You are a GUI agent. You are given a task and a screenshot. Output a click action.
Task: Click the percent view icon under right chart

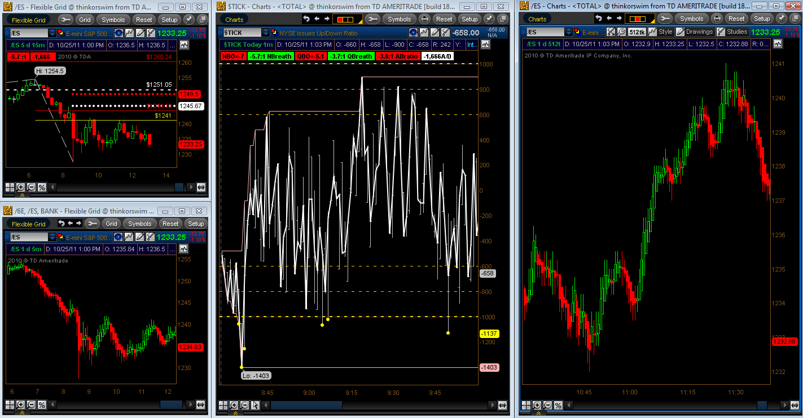coord(558,405)
